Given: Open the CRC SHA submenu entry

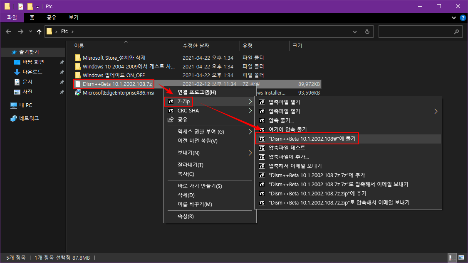Looking at the screenshot, I should click(210, 111).
